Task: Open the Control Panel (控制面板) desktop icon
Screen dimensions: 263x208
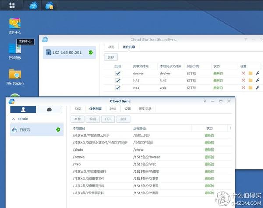Action: point(15,52)
